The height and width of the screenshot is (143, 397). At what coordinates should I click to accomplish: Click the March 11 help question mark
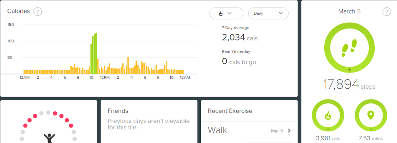pyautogui.click(x=387, y=11)
